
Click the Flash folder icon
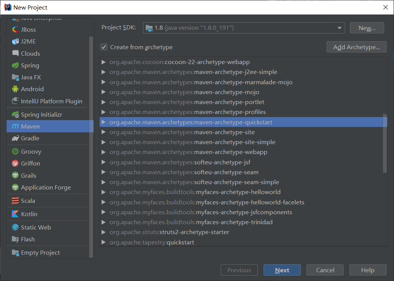click(x=15, y=239)
